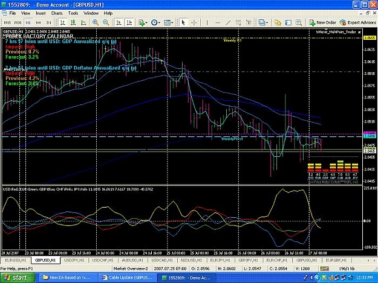Click the Expert Advisors button
The image size is (378, 283).
pyautogui.click(x=358, y=22)
